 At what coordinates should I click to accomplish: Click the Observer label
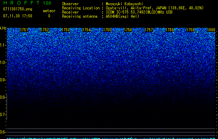pos(70,4)
